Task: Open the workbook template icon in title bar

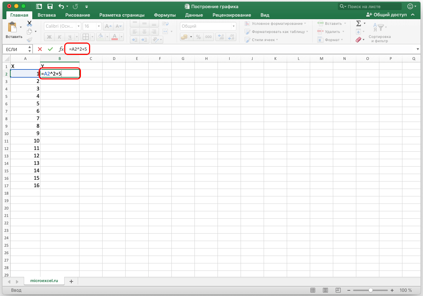Action: (39, 6)
